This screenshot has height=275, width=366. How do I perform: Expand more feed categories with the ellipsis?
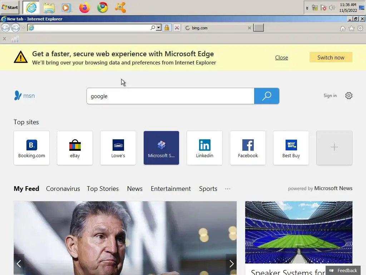[228, 188]
